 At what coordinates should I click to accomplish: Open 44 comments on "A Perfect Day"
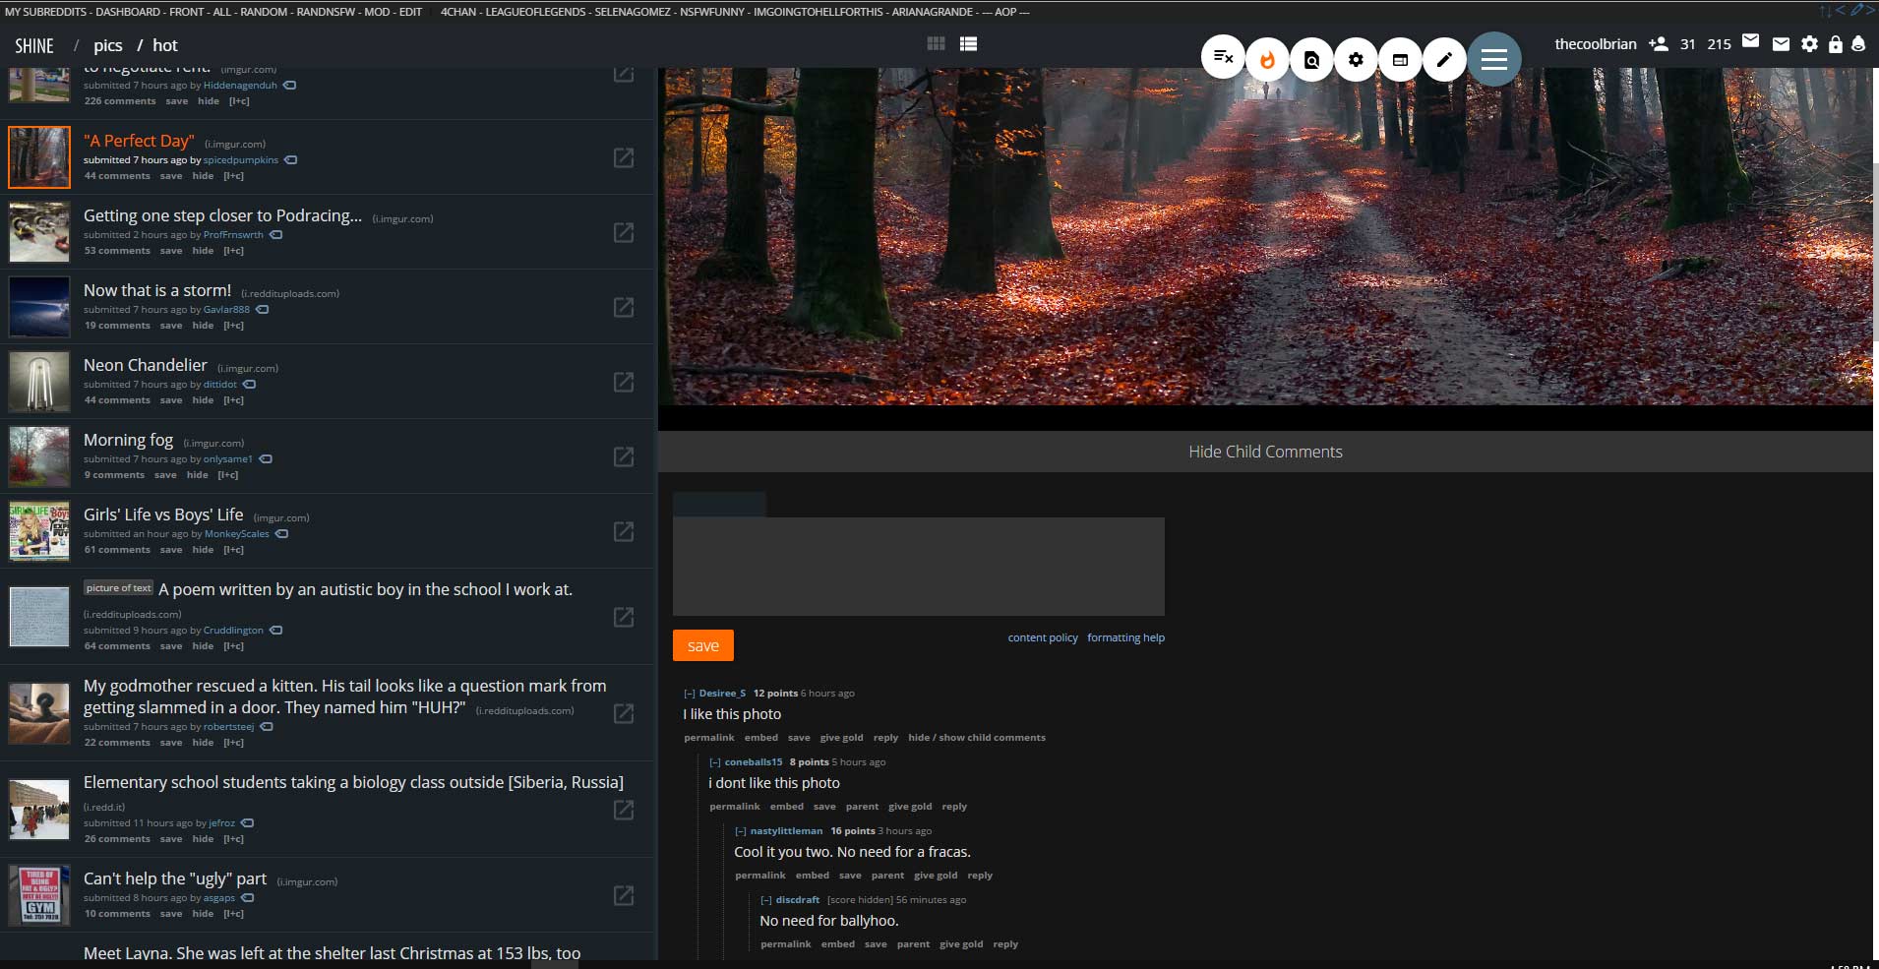[117, 176]
